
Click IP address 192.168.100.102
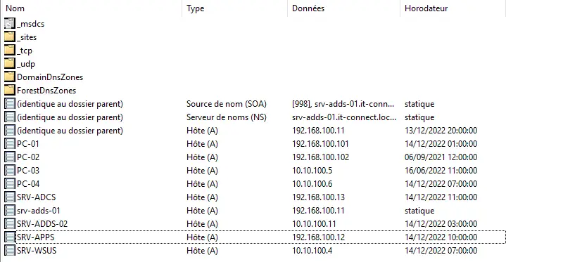click(x=321, y=157)
